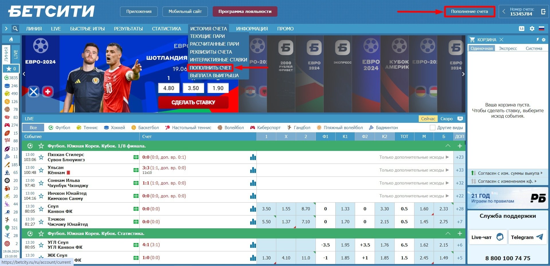The image size is (550, 266).
Task: Open the search magnifier icon
Action: tap(15, 29)
